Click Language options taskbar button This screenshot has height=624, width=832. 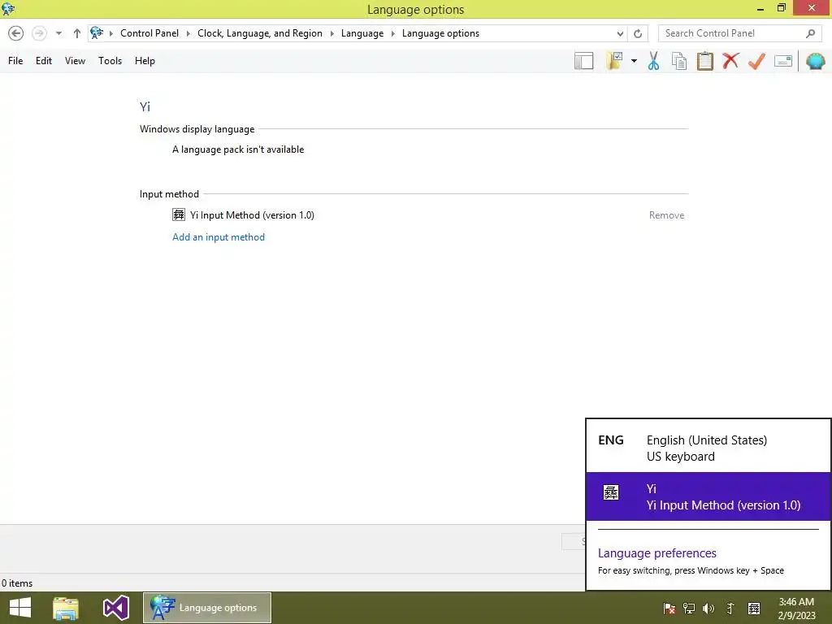point(207,608)
